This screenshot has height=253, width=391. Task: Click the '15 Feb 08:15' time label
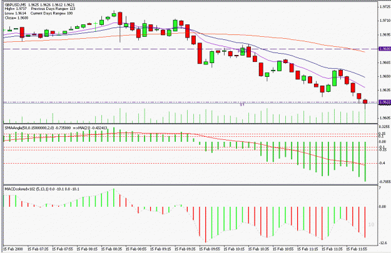[87, 249]
